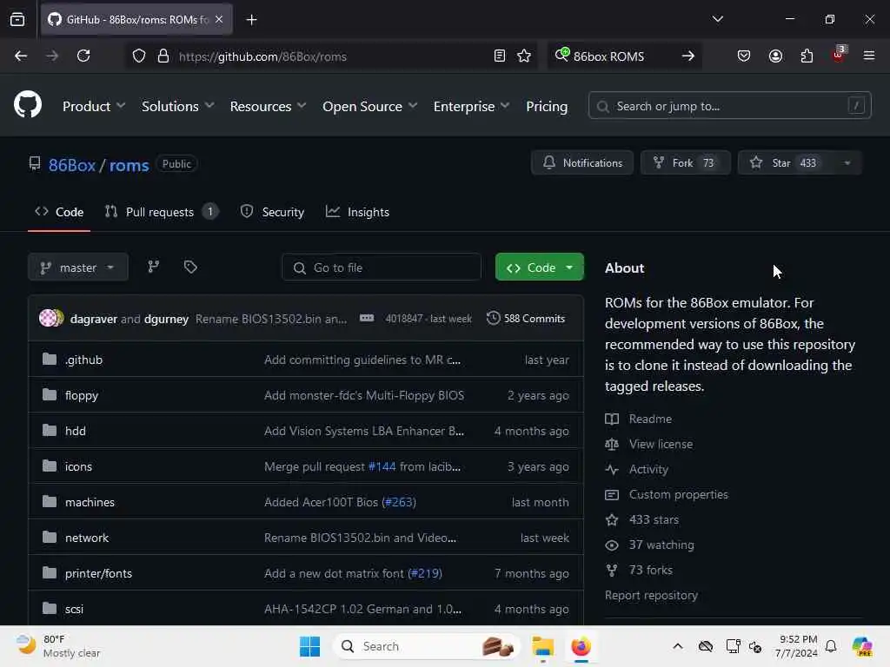890x667 pixels.
Task: Open the Windows Start menu
Action: (x=310, y=646)
